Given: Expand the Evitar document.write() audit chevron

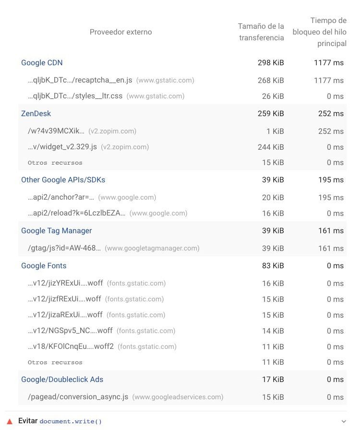Looking at the screenshot, I should (x=343, y=421).
